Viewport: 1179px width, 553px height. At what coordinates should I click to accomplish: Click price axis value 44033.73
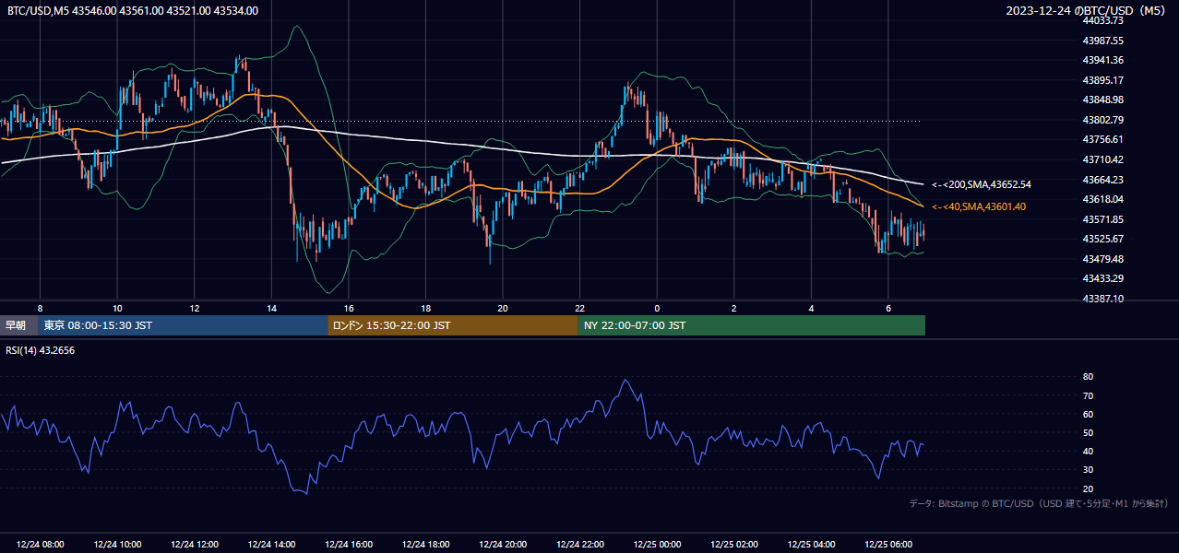pyautogui.click(x=1102, y=20)
